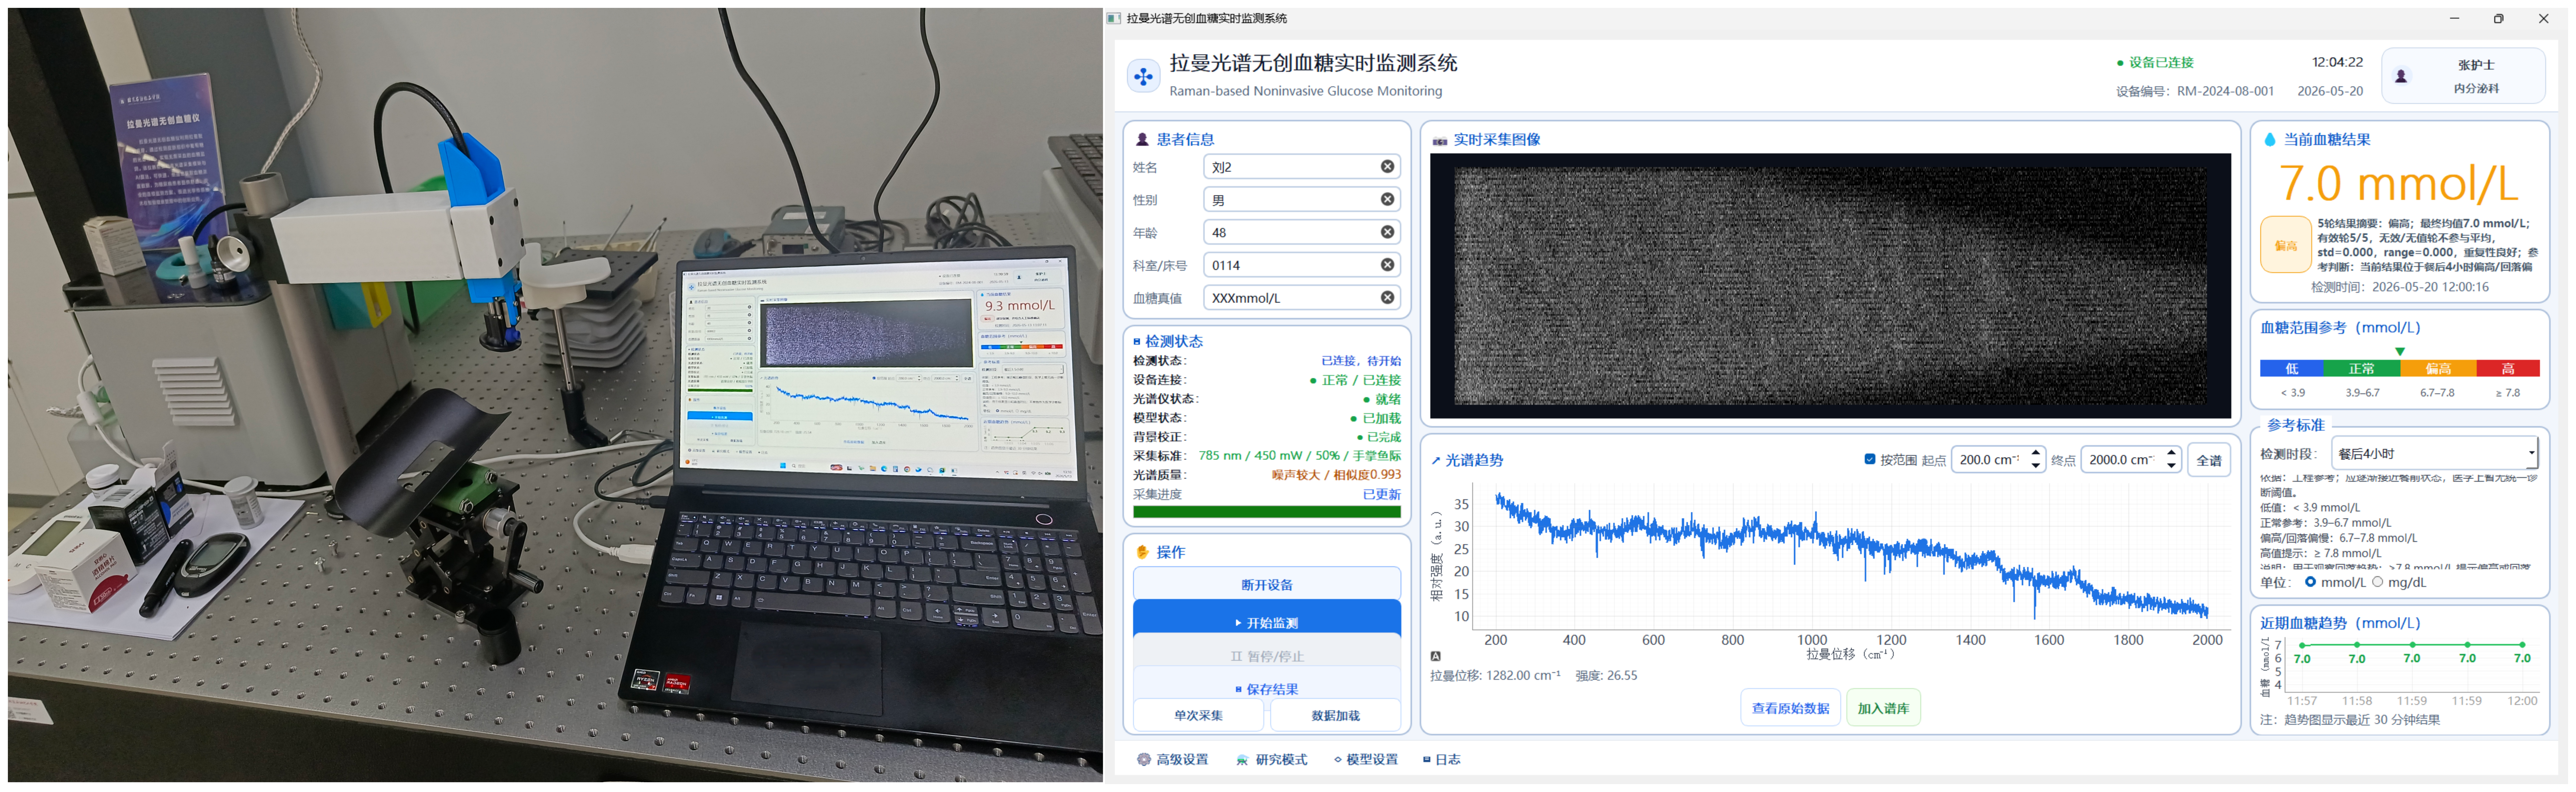Click the real-time captured spectrum image
Image resolution: width=2576 pixels, height=792 pixels.
tap(1830, 286)
